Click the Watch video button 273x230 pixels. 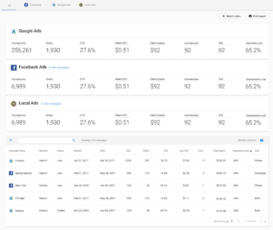point(230,16)
